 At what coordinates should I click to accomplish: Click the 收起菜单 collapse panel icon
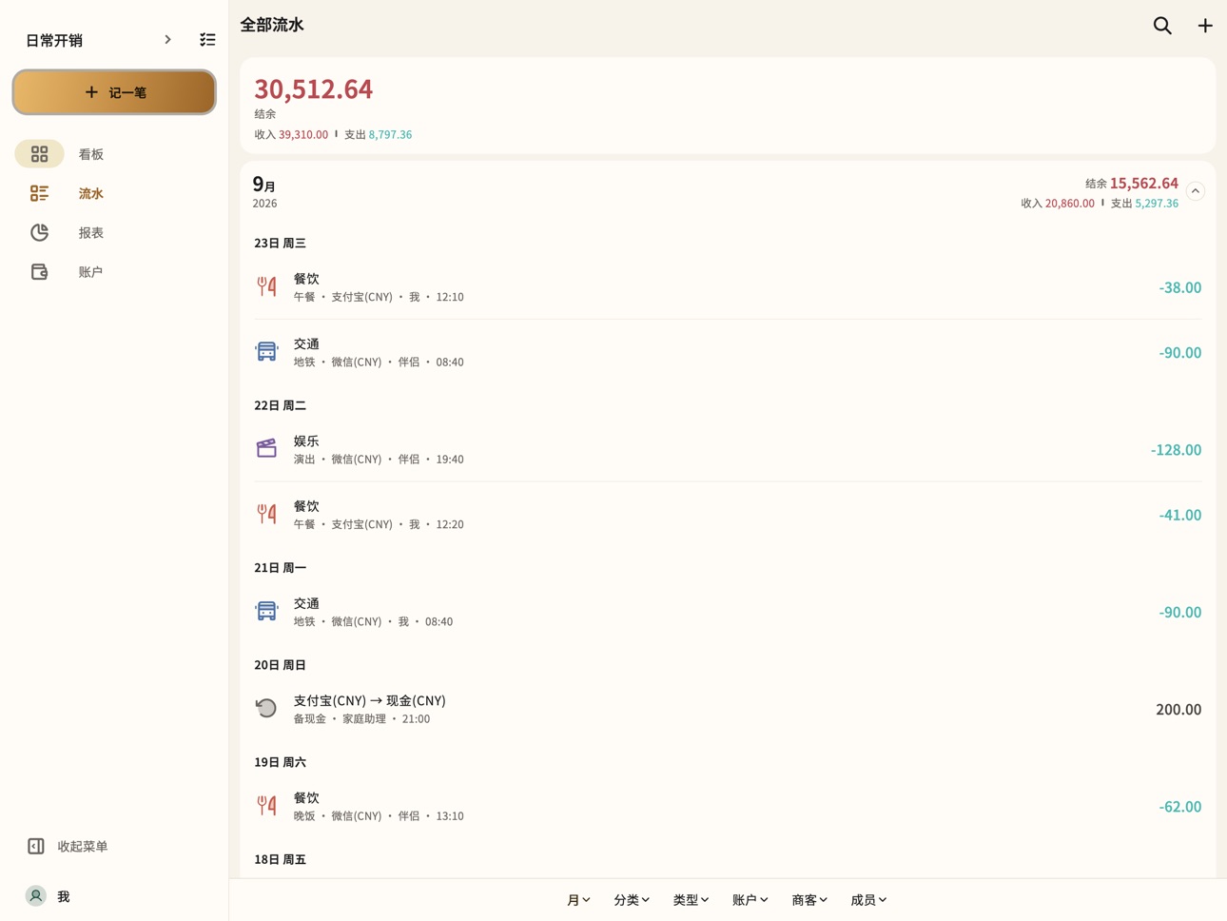(x=36, y=846)
